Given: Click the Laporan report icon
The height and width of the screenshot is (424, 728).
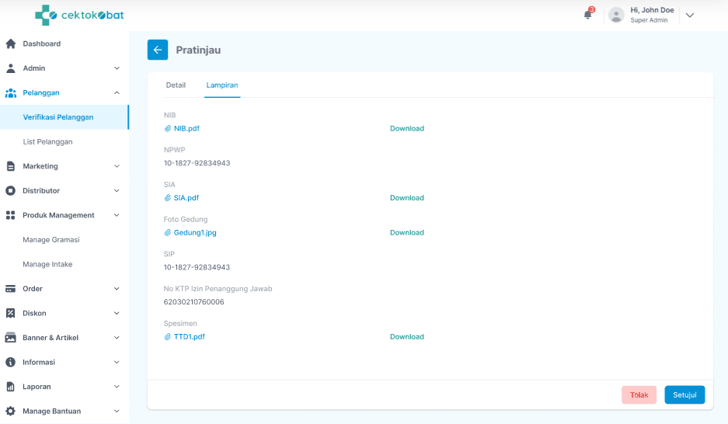Looking at the screenshot, I should coord(11,387).
